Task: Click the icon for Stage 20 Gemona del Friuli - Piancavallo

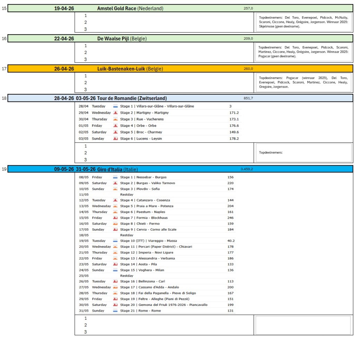Action: tap(115, 305)
